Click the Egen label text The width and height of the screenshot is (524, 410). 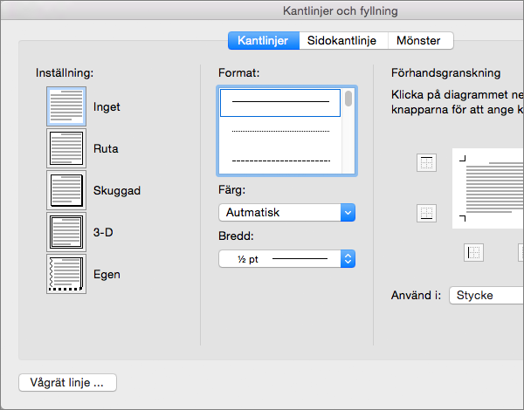tap(107, 275)
